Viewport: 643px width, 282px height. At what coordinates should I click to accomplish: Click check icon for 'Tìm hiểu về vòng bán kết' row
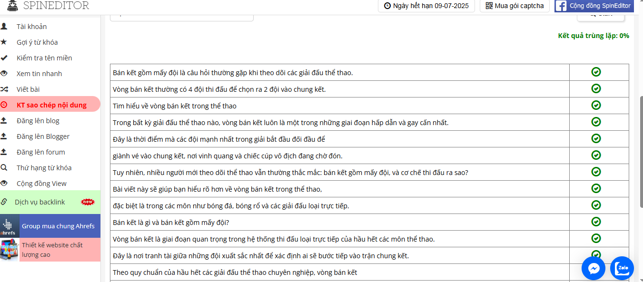point(596,105)
